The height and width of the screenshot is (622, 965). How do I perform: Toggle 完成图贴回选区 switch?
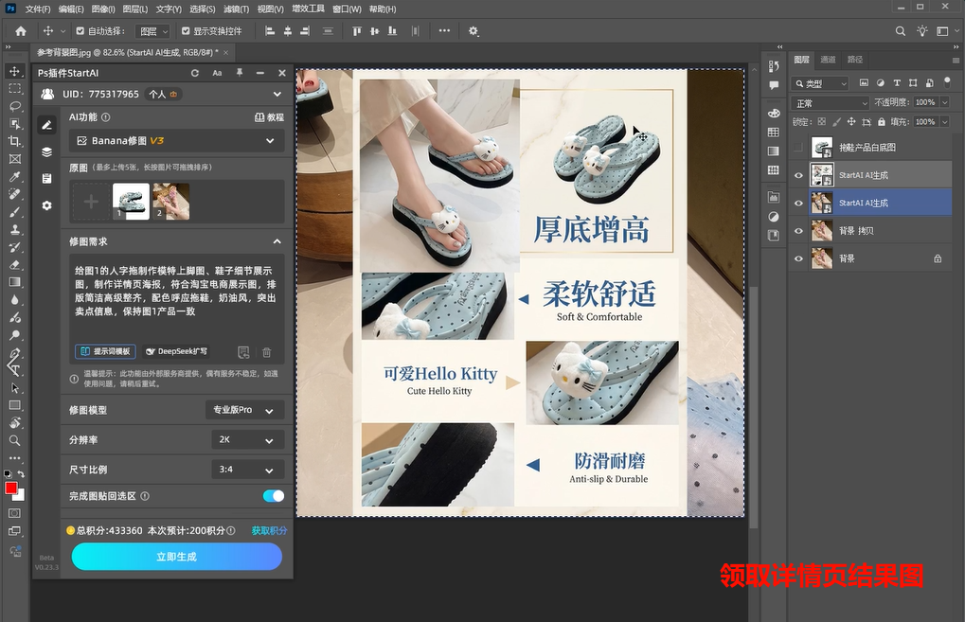click(274, 496)
